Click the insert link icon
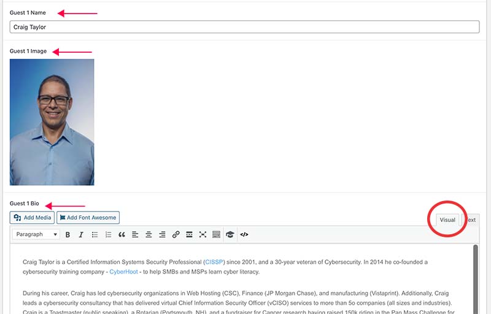The height and width of the screenshot is (314, 491). [176, 234]
